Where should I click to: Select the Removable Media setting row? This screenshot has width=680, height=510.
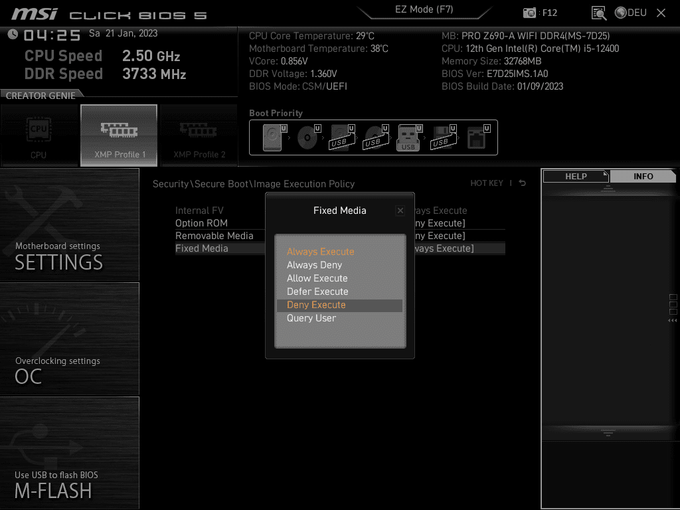tap(340, 236)
